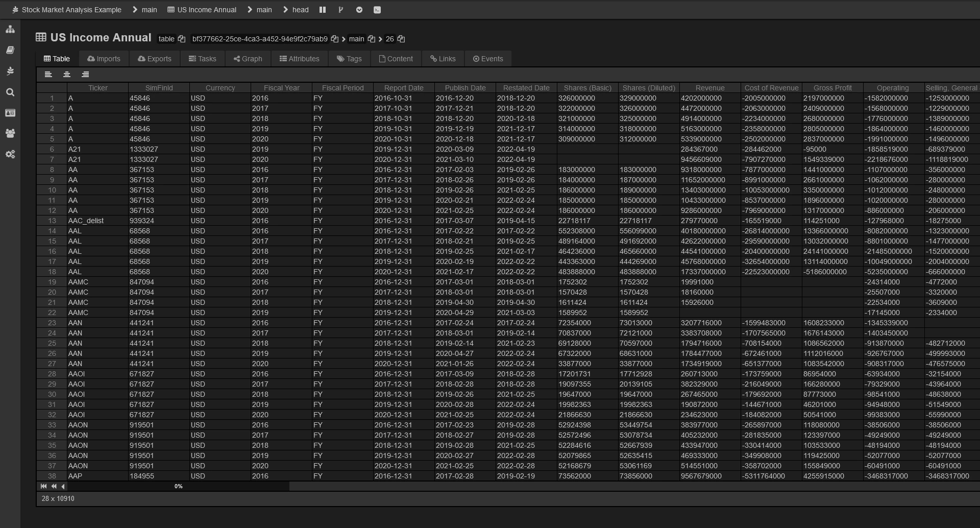The width and height of the screenshot is (980, 528).
Task: Click the Fiscal Year column header
Action: pyautogui.click(x=281, y=88)
